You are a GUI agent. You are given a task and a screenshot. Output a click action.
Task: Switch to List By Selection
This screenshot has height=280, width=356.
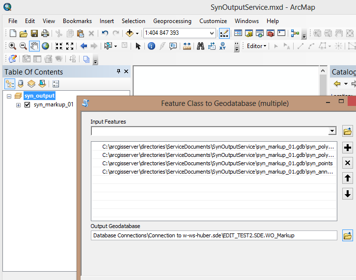click(x=42, y=84)
